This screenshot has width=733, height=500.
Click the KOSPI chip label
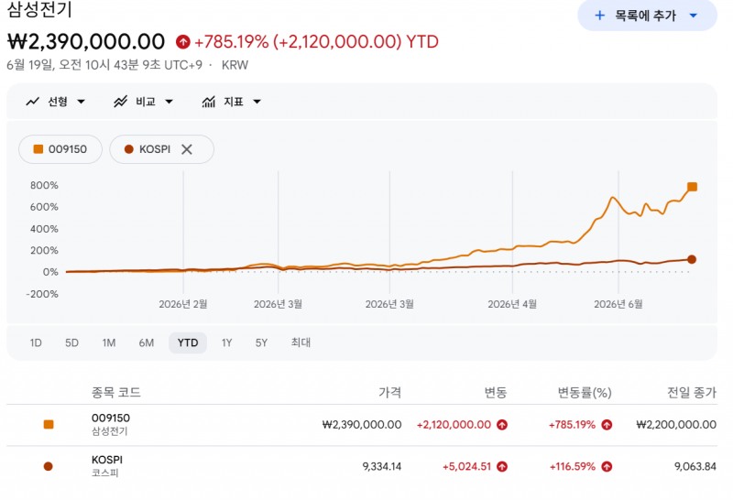coord(155,149)
